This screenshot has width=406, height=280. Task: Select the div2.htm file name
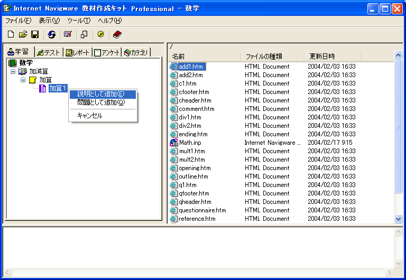190,126
